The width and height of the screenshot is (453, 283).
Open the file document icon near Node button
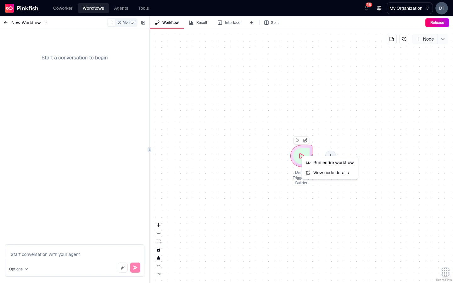pyautogui.click(x=391, y=39)
